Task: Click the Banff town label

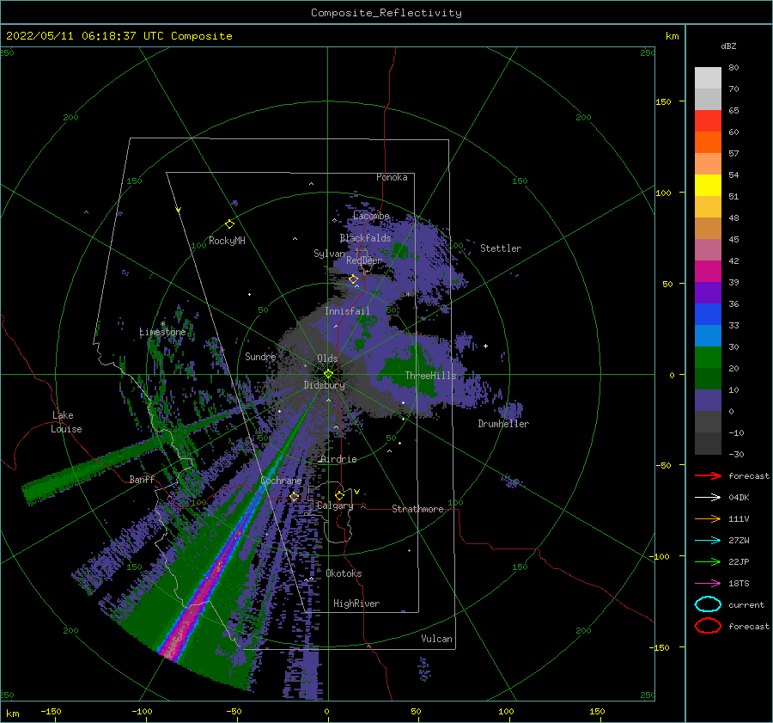Action: click(142, 480)
